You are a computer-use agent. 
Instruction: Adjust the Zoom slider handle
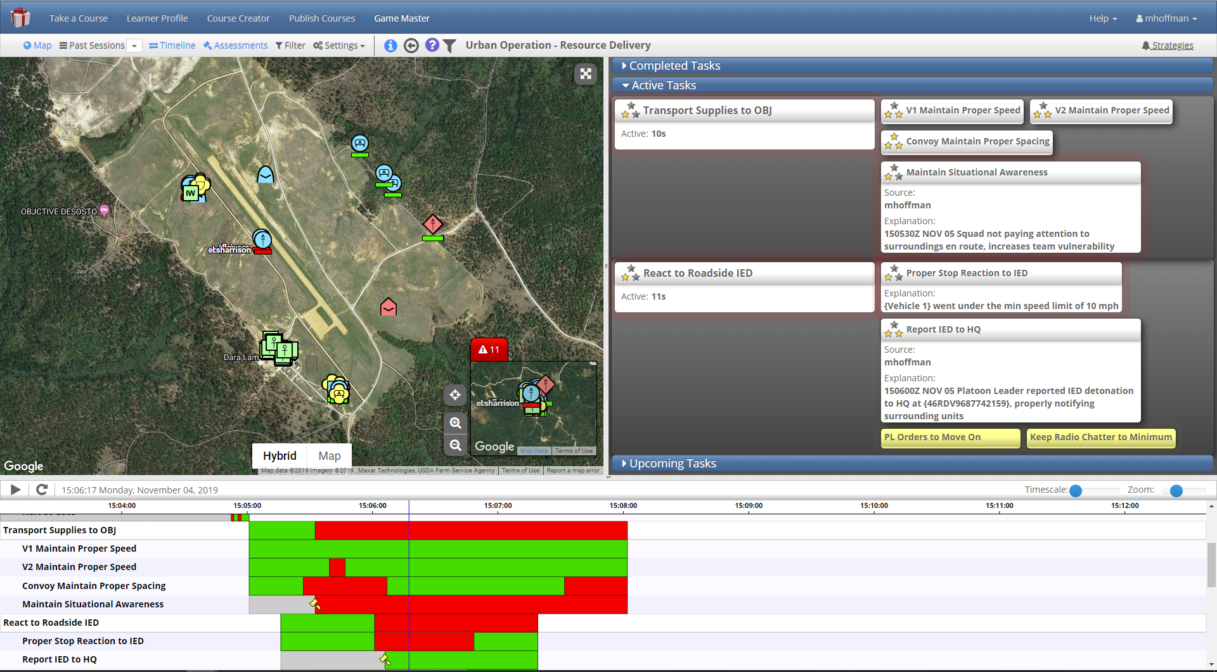pyautogui.click(x=1176, y=490)
